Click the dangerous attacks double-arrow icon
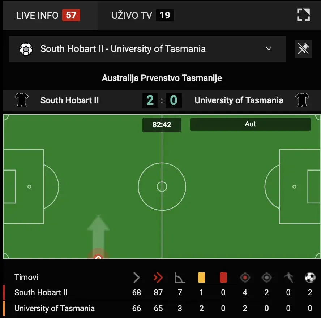 [158, 278]
